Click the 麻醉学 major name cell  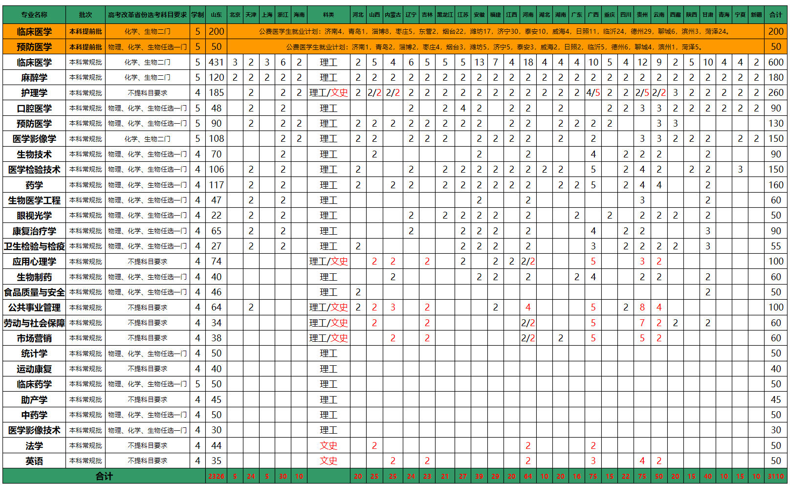coord(34,77)
